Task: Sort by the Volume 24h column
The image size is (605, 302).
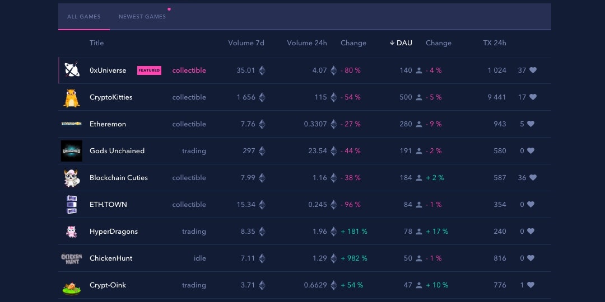Action: coord(307,43)
